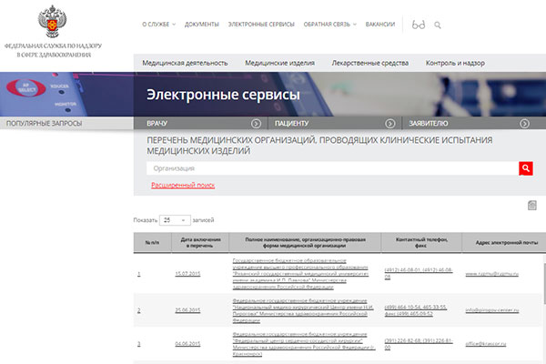Expand the О СЛУЖБЕ dropdown menu
The width and height of the screenshot is (546, 364).
(x=158, y=25)
